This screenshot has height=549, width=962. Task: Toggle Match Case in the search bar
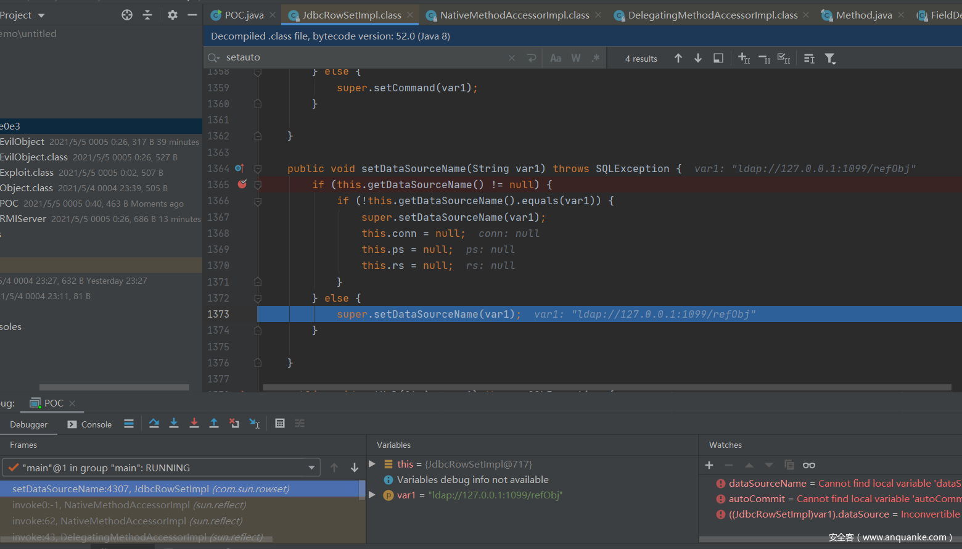556,58
